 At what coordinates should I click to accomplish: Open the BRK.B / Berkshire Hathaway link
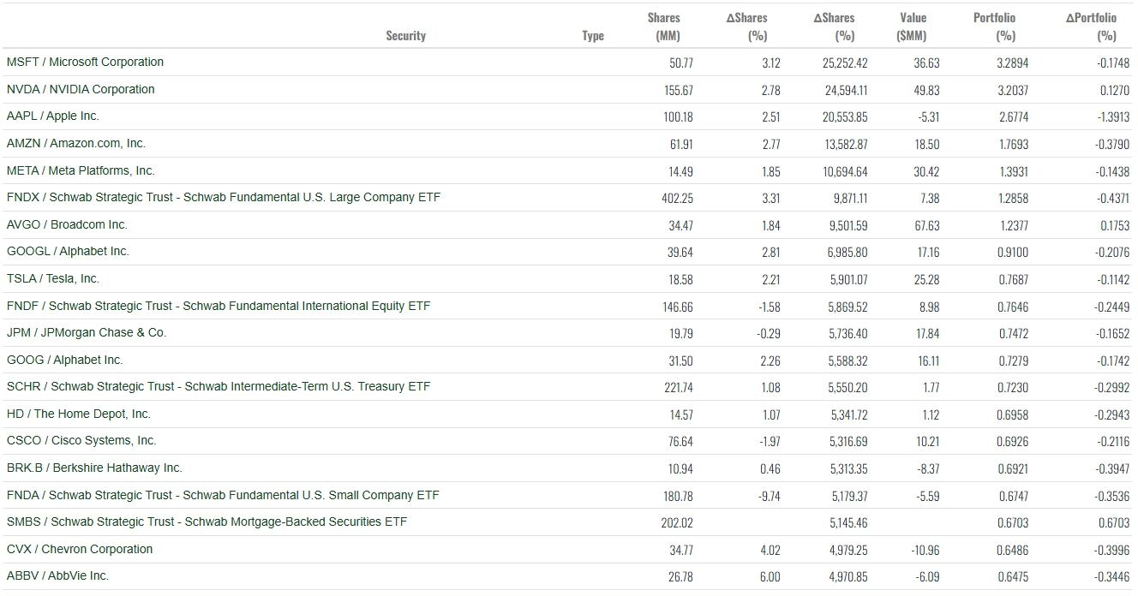click(94, 468)
